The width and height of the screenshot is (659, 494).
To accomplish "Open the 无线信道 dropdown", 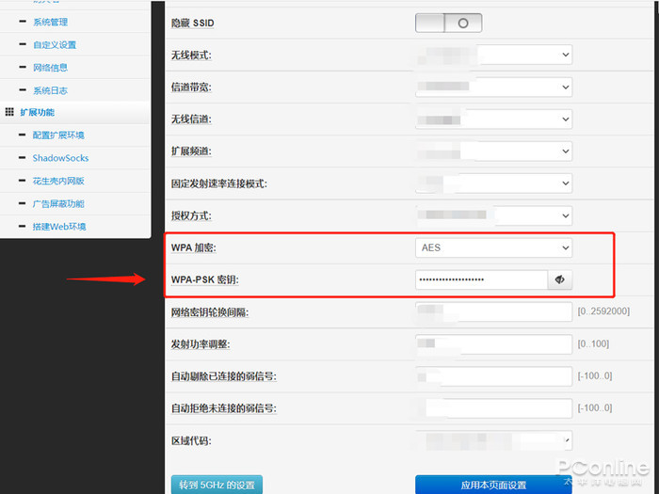I will [x=493, y=120].
